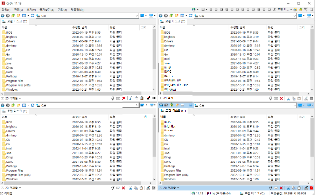The height and width of the screenshot is (195, 315).
Task: Click magnifier search icon in main toolbar
Action: 306,9
